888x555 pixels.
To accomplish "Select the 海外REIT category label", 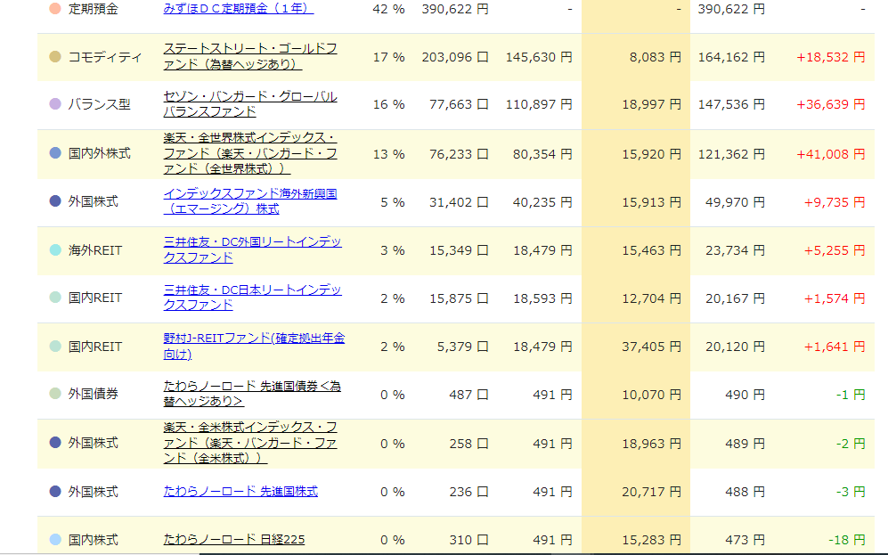I will (95, 249).
